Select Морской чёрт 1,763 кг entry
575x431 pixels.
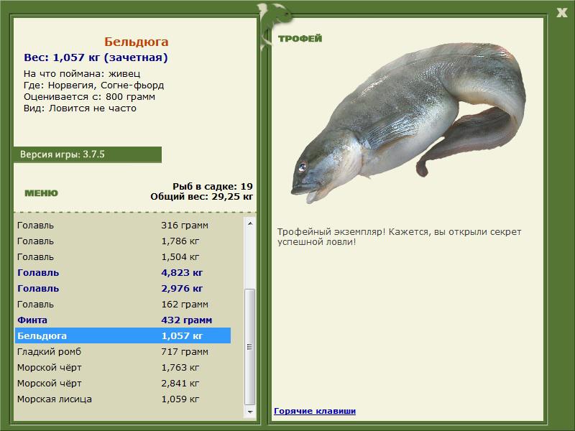(x=123, y=367)
